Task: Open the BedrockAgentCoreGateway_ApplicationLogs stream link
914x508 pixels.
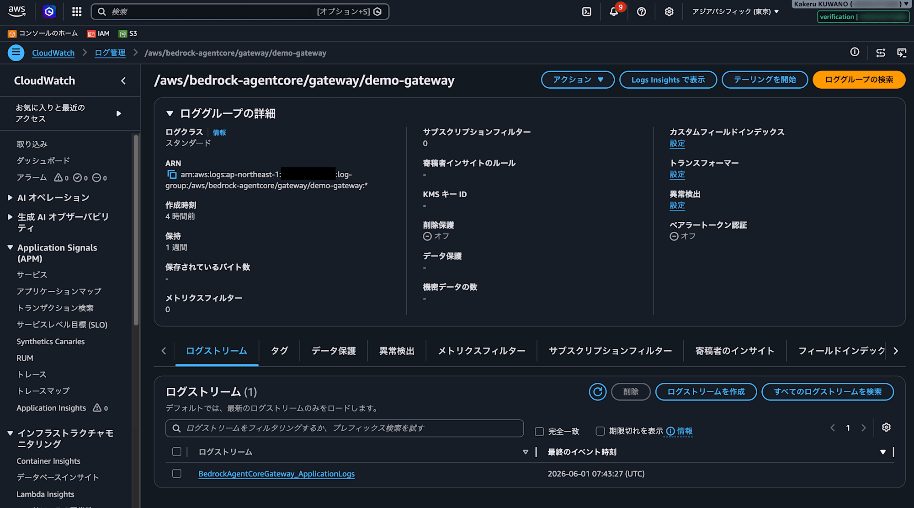Action: 276,474
